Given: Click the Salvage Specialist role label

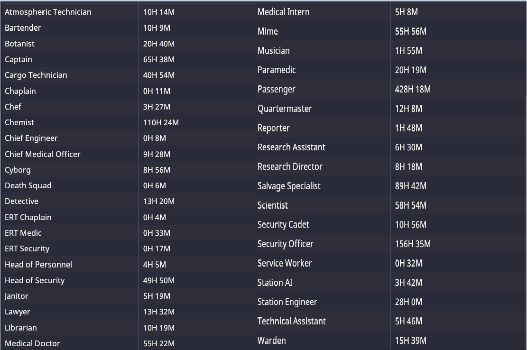Looking at the screenshot, I should pyautogui.click(x=289, y=186).
